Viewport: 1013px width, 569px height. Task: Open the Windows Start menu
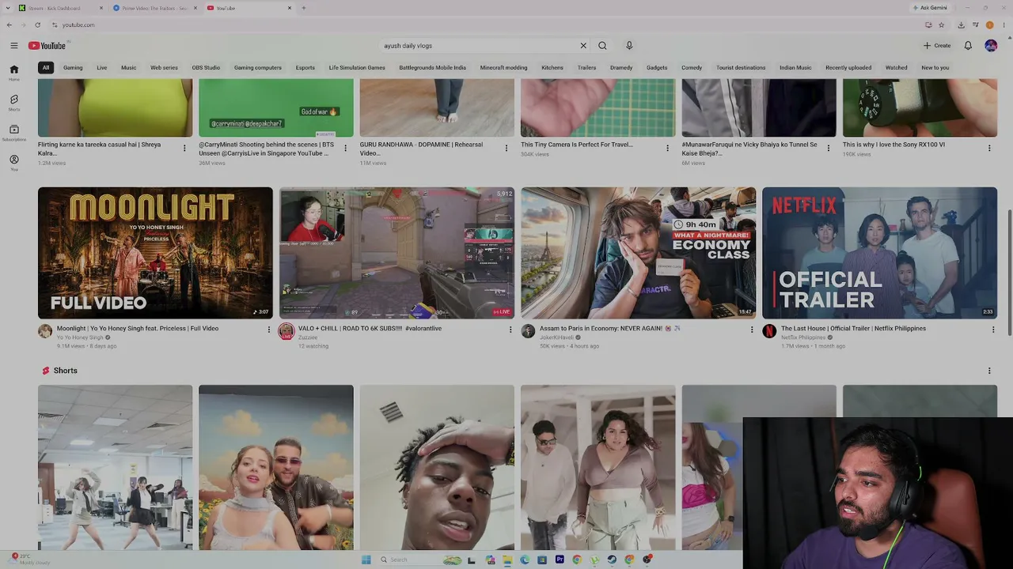(366, 560)
